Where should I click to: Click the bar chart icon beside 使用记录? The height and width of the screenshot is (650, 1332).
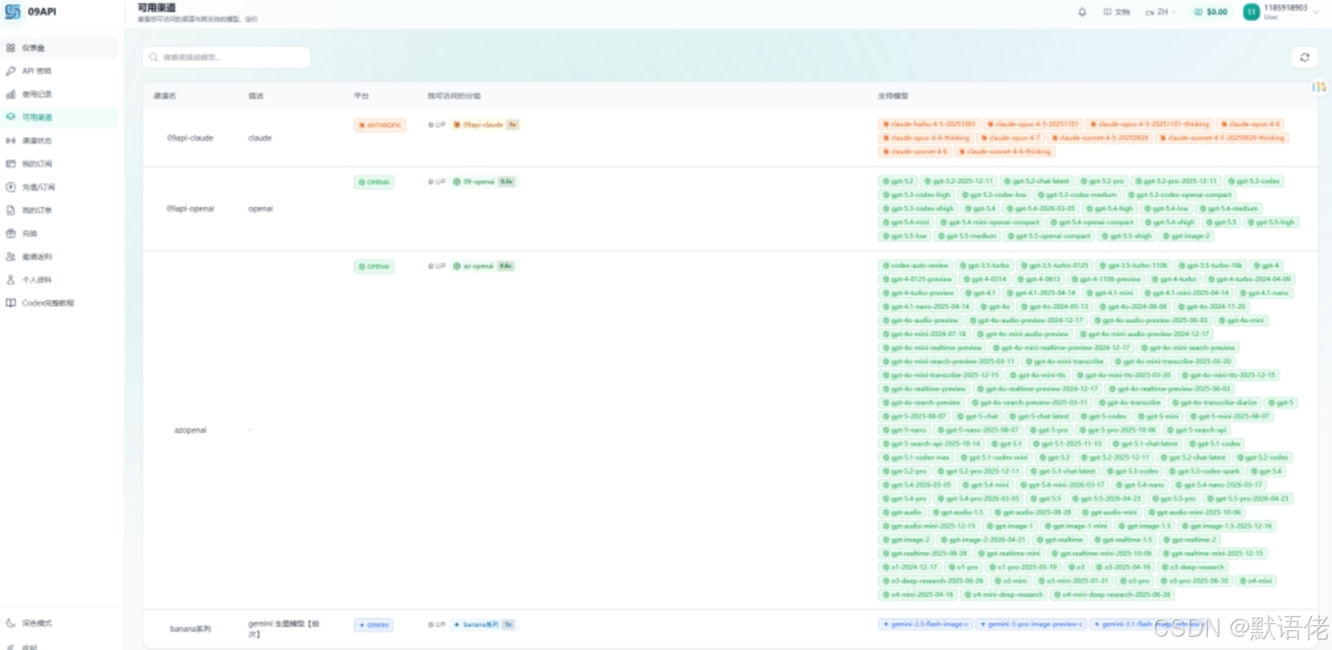pos(11,94)
